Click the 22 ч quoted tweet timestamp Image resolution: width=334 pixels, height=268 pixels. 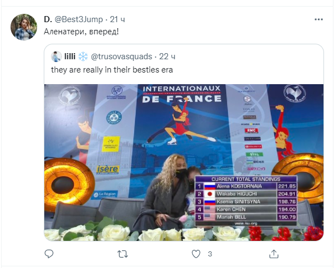click(x=168, y=56)
